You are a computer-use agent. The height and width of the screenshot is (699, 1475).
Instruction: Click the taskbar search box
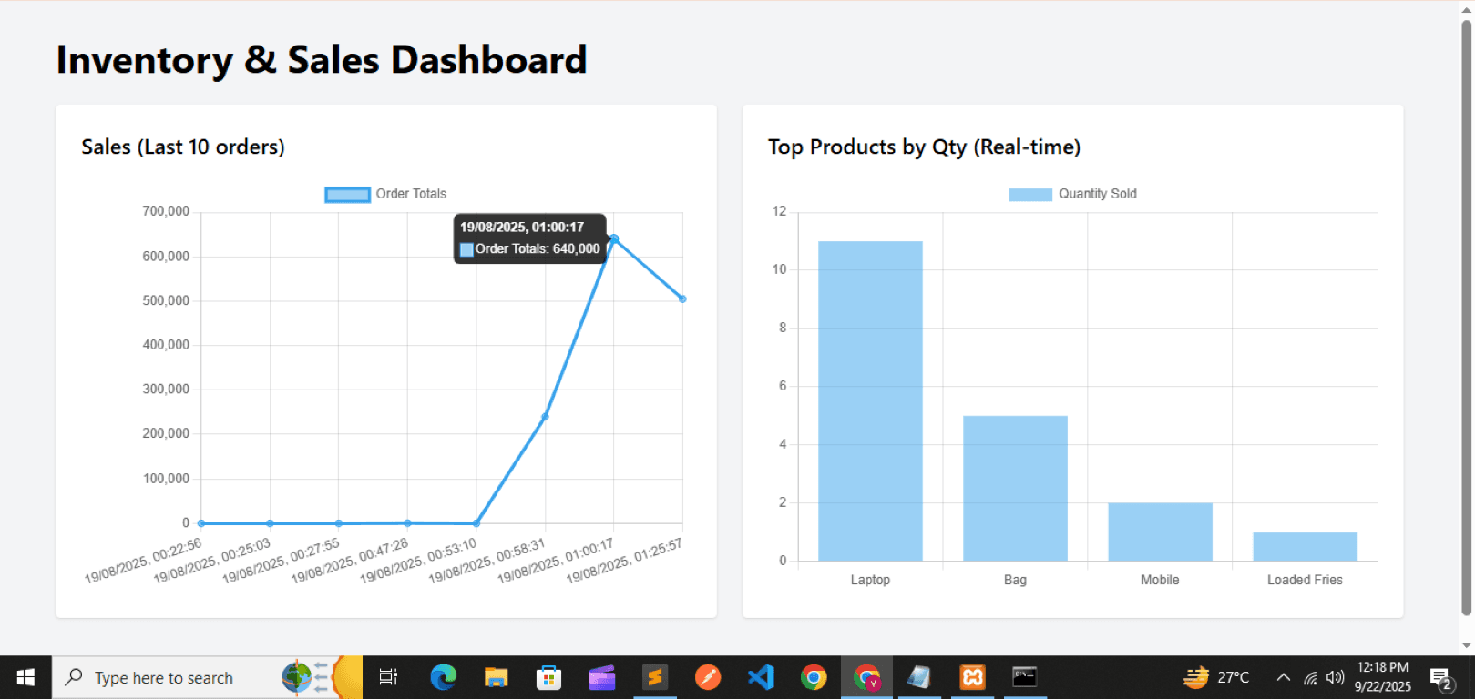pos(207,677)
